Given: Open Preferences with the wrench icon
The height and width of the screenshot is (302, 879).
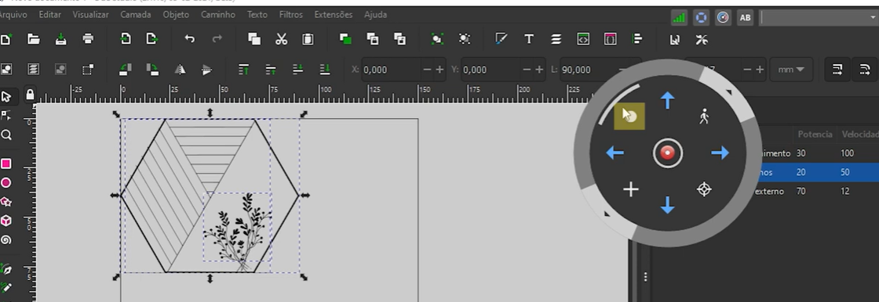Looking at the screenshot, I should pos(702,39).
